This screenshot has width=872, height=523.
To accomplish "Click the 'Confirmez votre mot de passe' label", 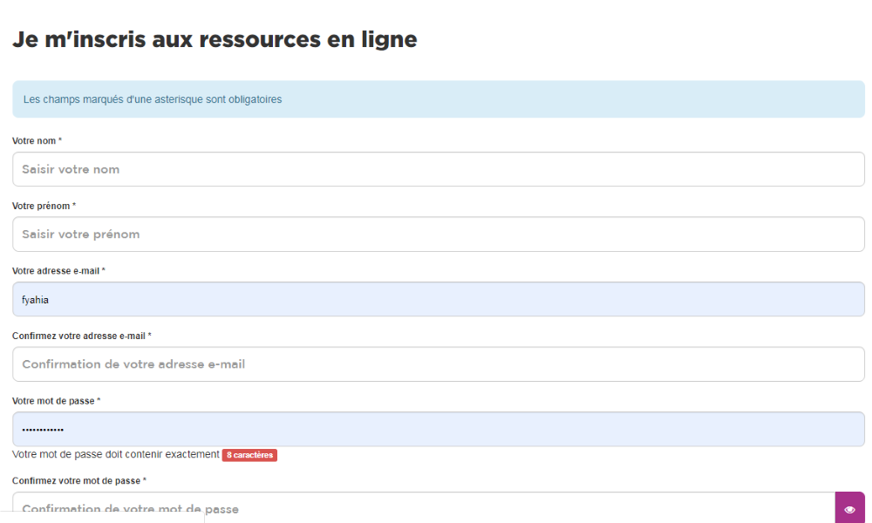I will tap(76, 480).
